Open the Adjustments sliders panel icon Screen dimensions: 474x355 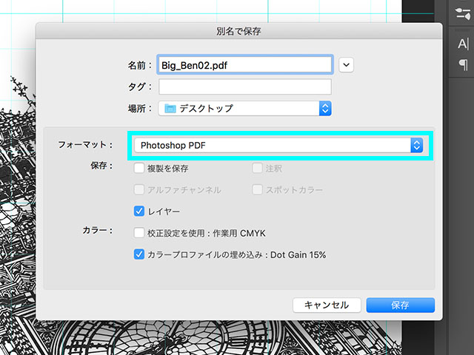click(462, 14)
